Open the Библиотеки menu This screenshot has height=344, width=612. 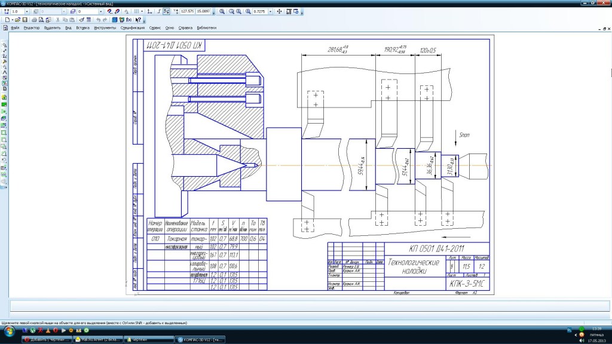pos(206,28)
